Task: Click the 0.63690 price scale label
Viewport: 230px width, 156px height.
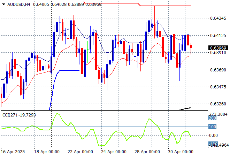Action: pos(218,70)
